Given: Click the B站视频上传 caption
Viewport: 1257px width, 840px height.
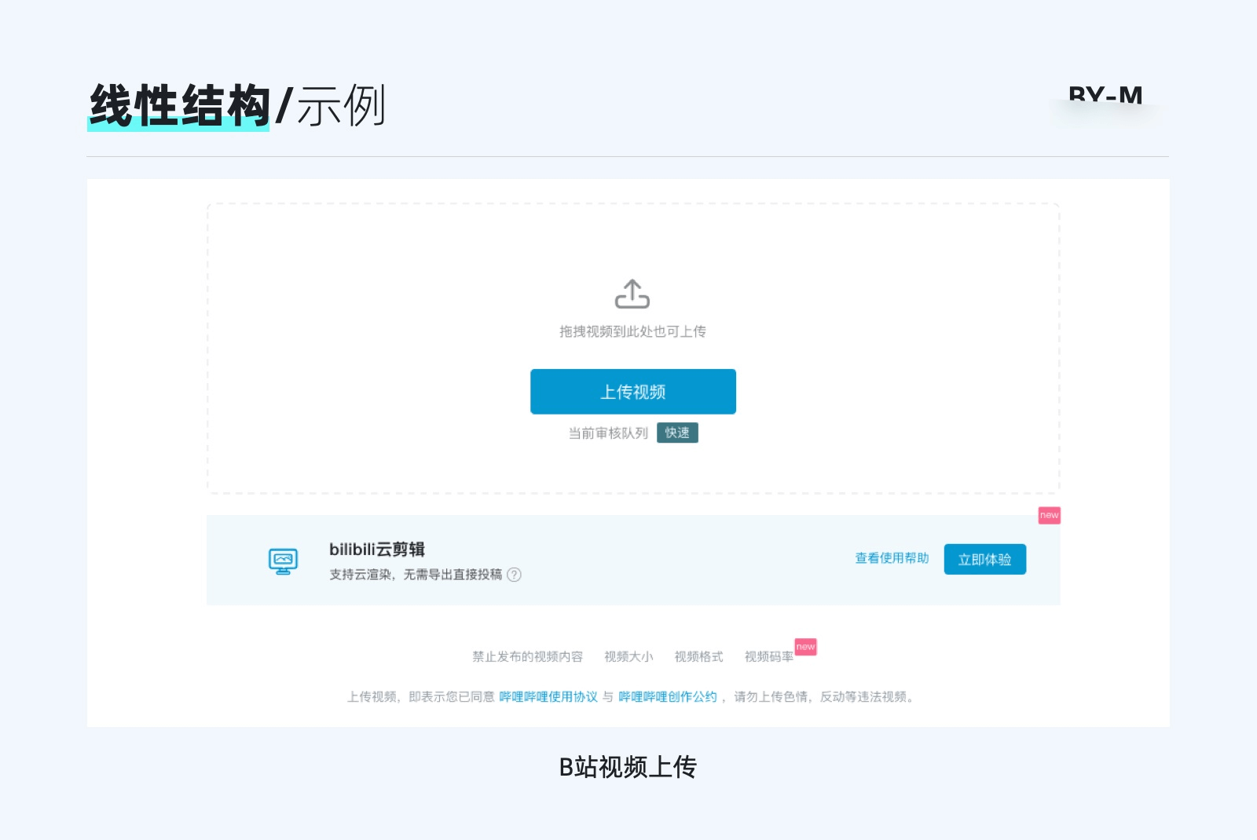Looking at the screenshot, I should click(x=628, y=767).
